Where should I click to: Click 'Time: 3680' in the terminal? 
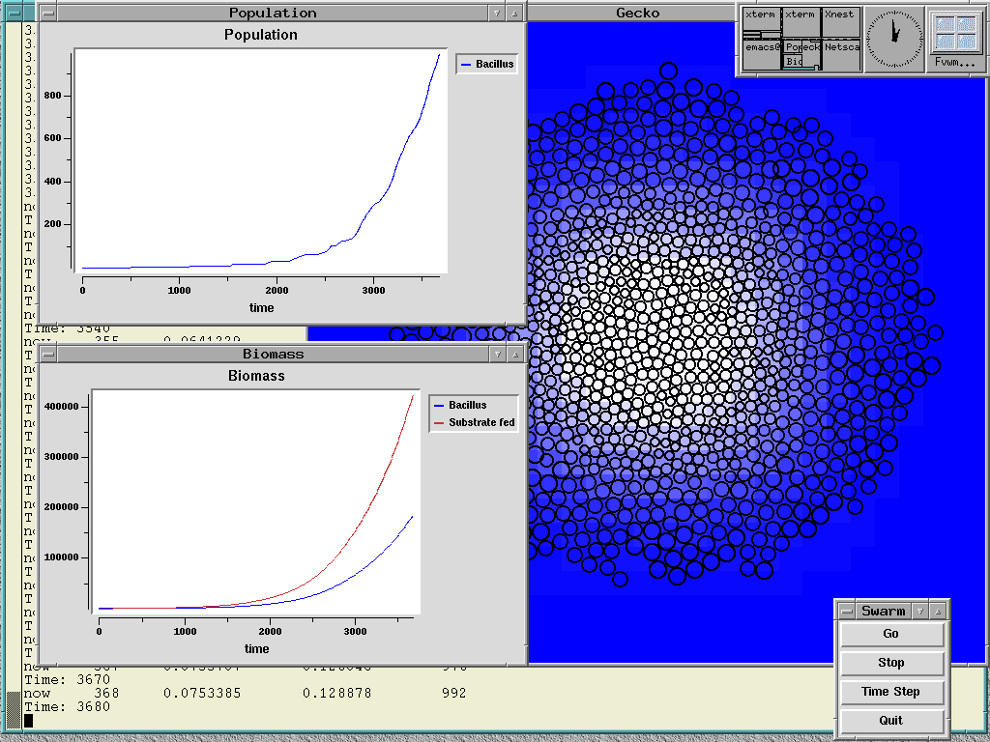pos(67,706)
